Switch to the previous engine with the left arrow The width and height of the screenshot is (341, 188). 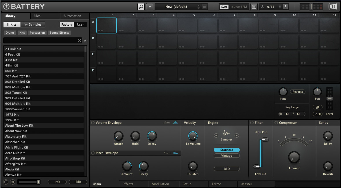tap(216, 136)
